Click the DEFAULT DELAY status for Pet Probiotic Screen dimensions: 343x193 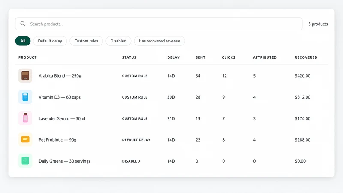click(x=136, y=140)
